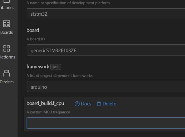
Task: Click the board option heading
Action: pos(33,30)
